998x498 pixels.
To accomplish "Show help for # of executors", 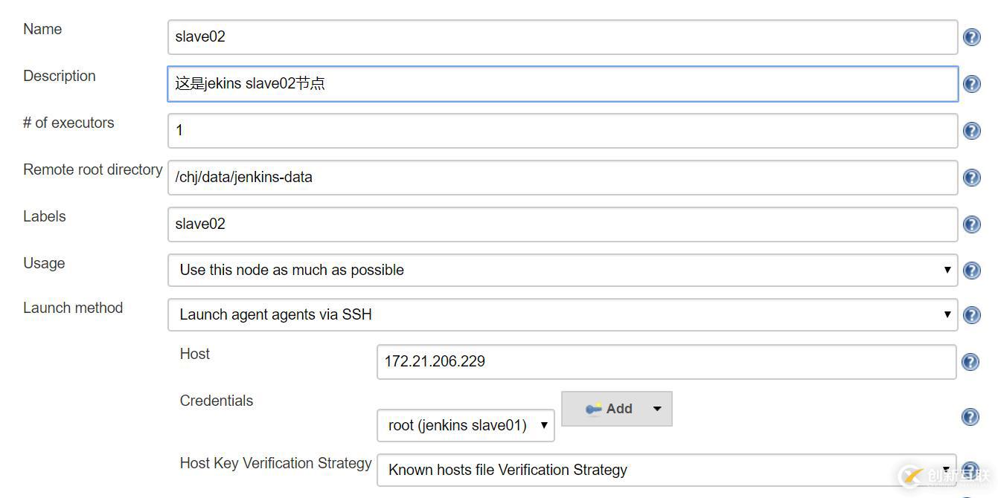I will point(971,131).
